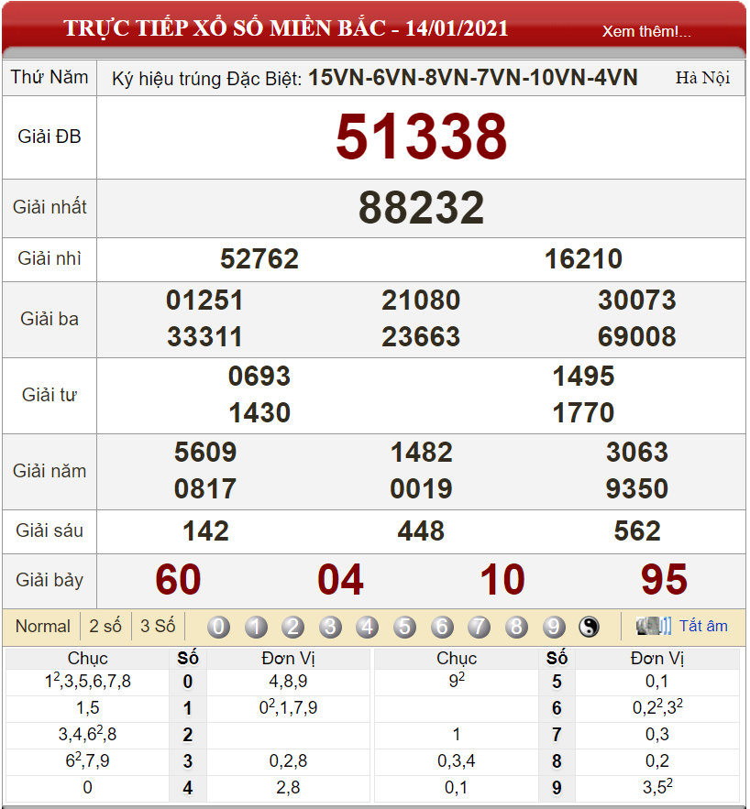Mute sound with Tắt âm
This screenshot has height=809, width=750.
(703, 626)
